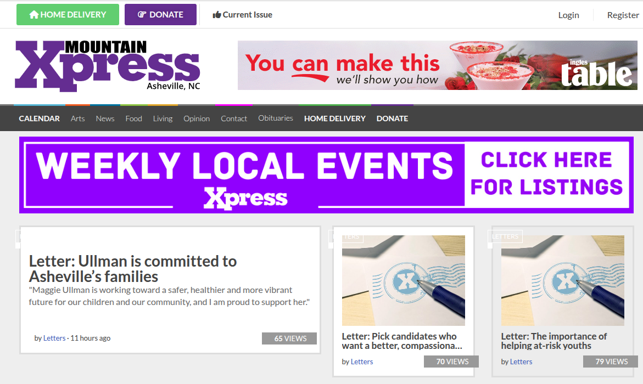Click the thumbs-up icon beside Current Issue
Screen dimensions: 643x384
217,15
